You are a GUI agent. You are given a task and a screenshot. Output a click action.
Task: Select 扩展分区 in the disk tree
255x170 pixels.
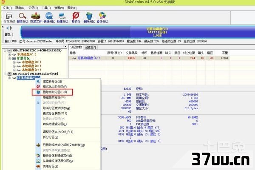pyautogui.click(x=23, y=58)
